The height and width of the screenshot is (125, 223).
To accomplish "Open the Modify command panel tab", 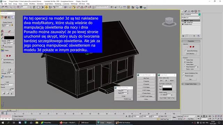I will click(186, 11).
